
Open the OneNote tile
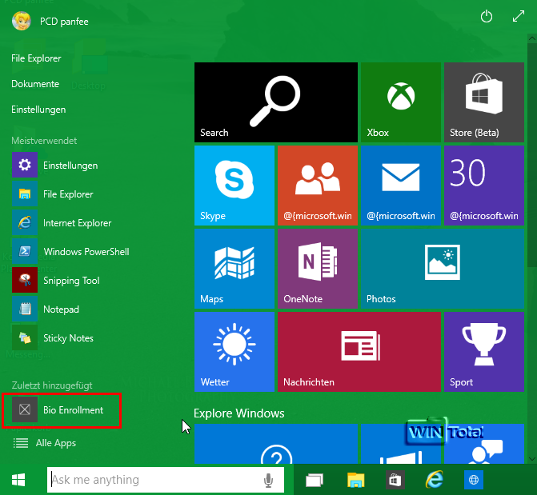click(317, 268)
